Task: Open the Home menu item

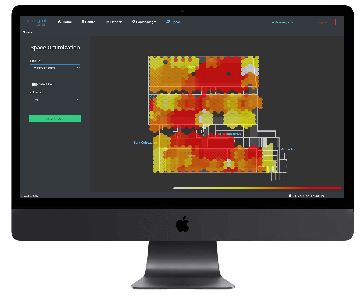Action: point(65,22)
